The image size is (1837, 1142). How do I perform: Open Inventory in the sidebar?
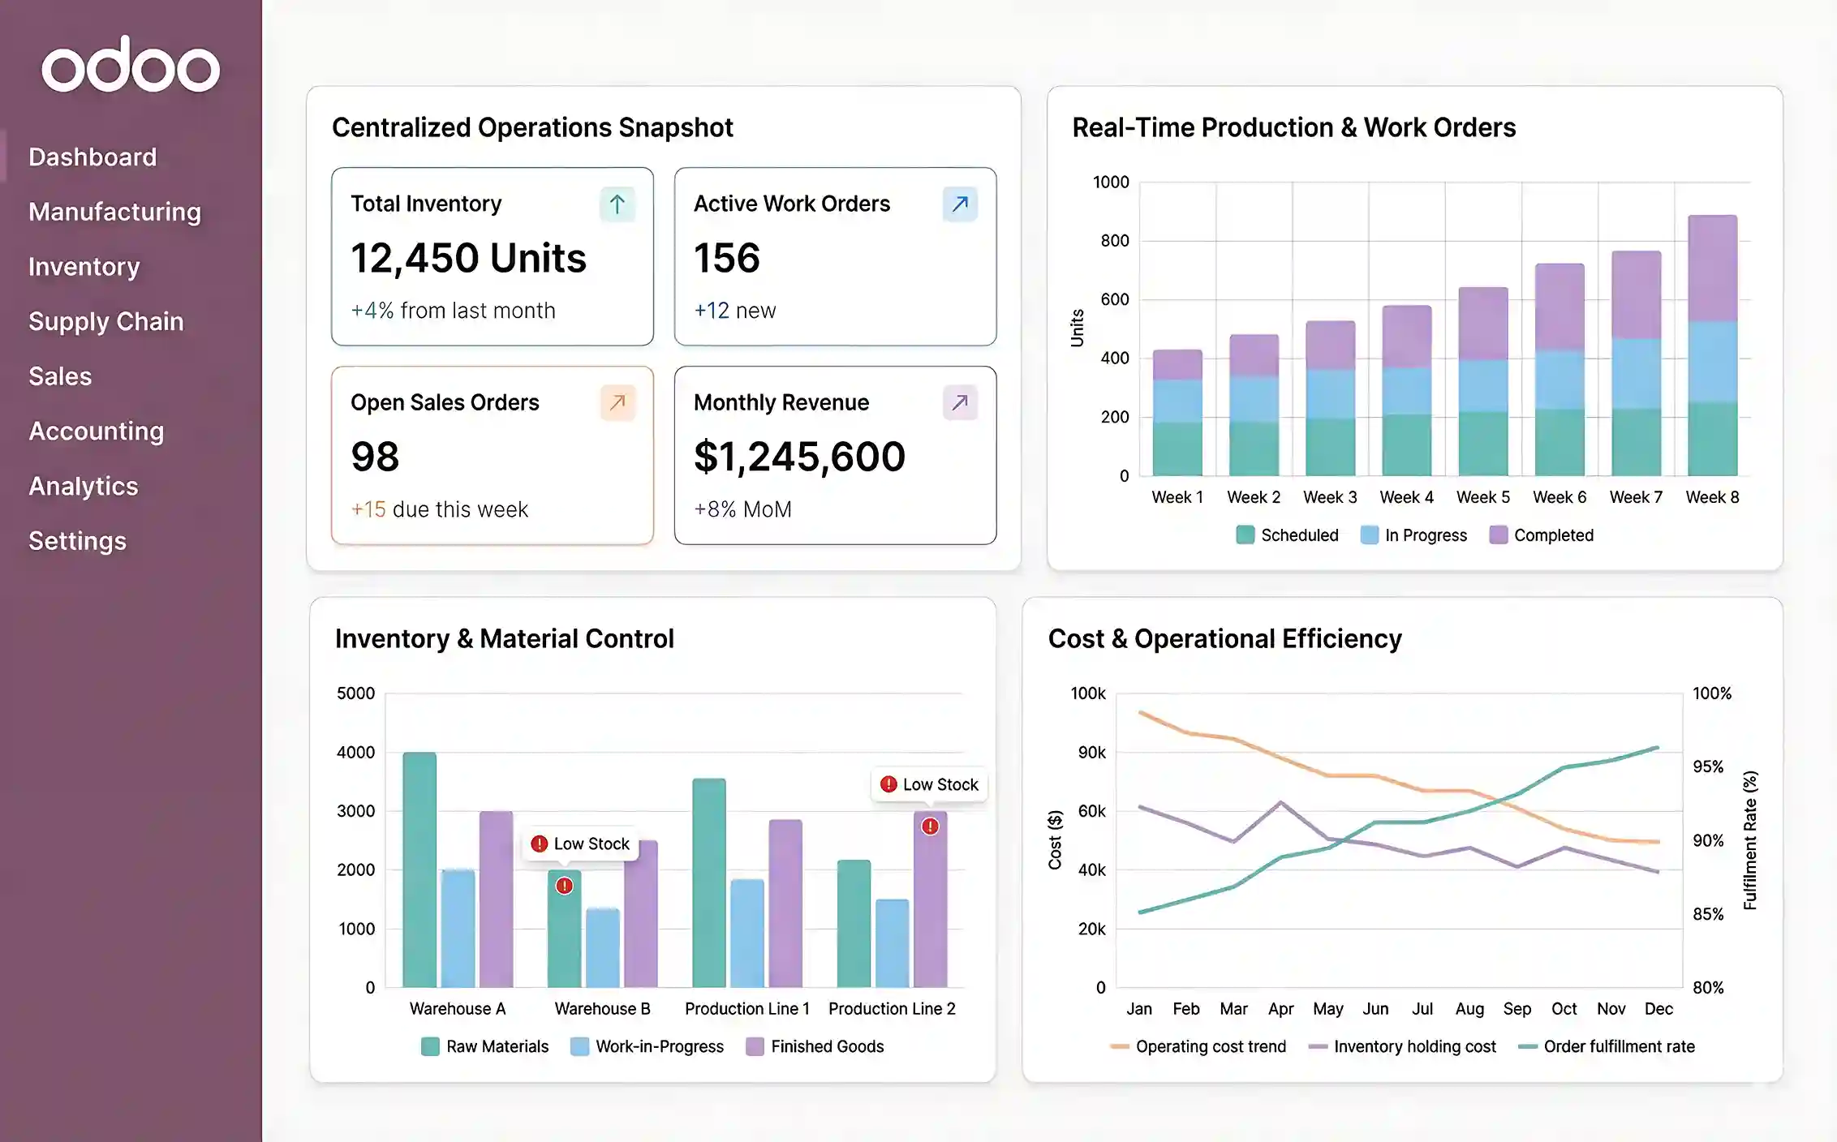(84, 266)
